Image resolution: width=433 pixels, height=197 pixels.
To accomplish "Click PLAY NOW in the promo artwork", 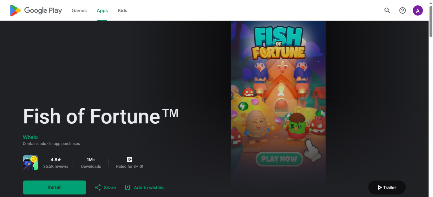I will pyautogui.click(x=279, y=159).
